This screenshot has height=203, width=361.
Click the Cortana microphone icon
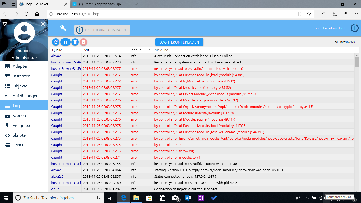[x=98, y=198]
